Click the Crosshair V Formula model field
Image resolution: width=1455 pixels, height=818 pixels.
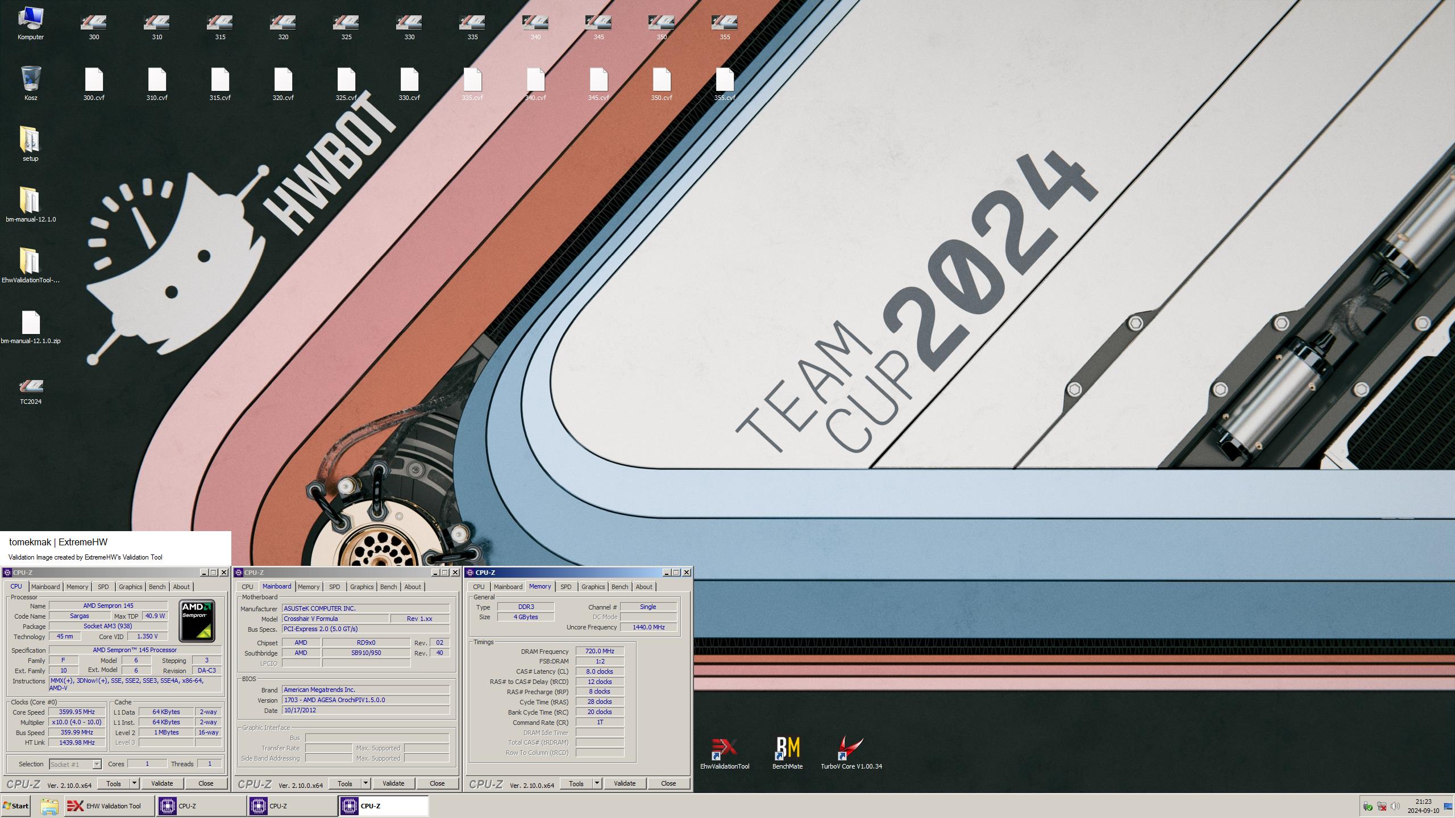(x=335, y=619)
